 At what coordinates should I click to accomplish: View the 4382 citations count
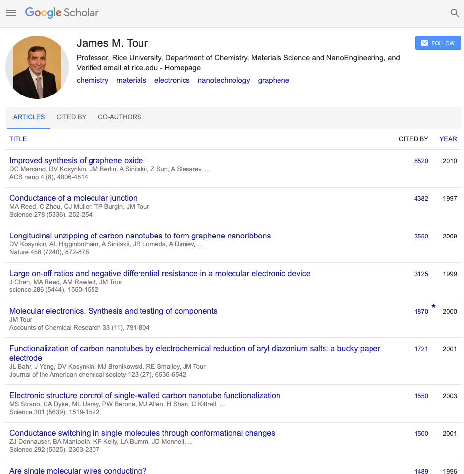coord(421,198)
